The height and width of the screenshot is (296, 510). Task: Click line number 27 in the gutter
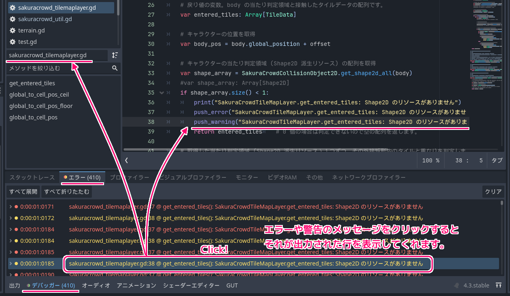point(151,15)
